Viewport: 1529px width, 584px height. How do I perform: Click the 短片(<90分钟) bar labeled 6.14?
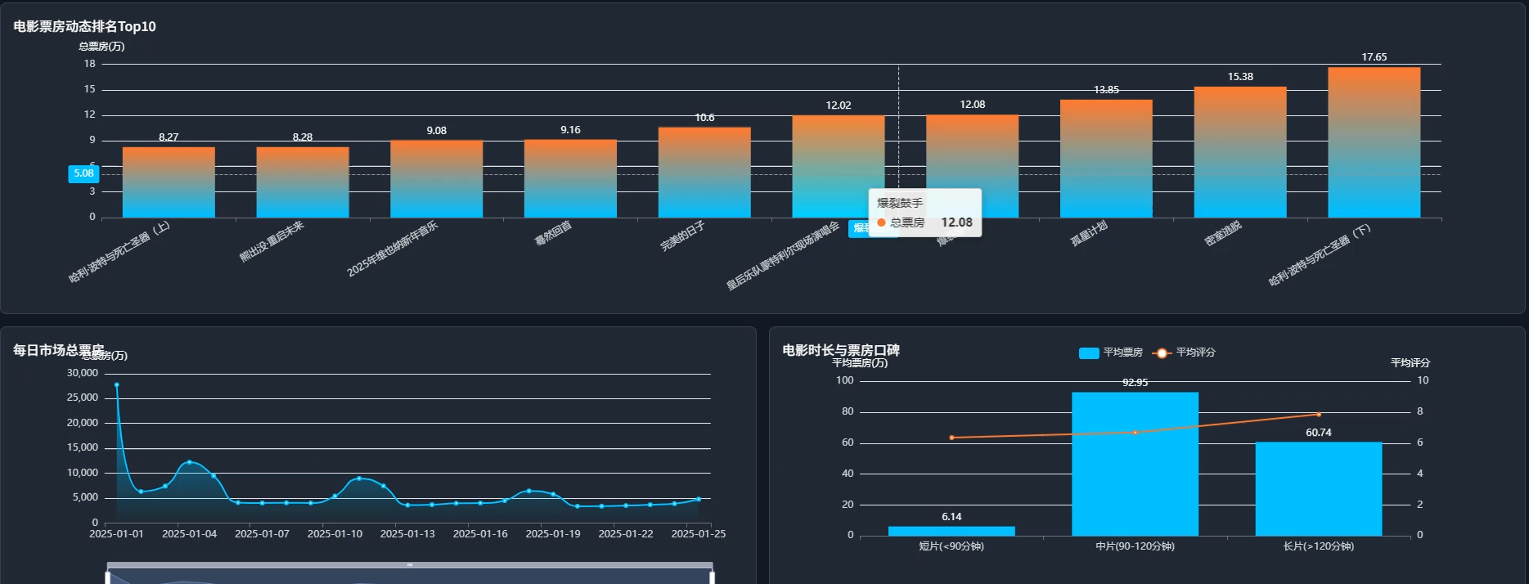coord(951,531)
